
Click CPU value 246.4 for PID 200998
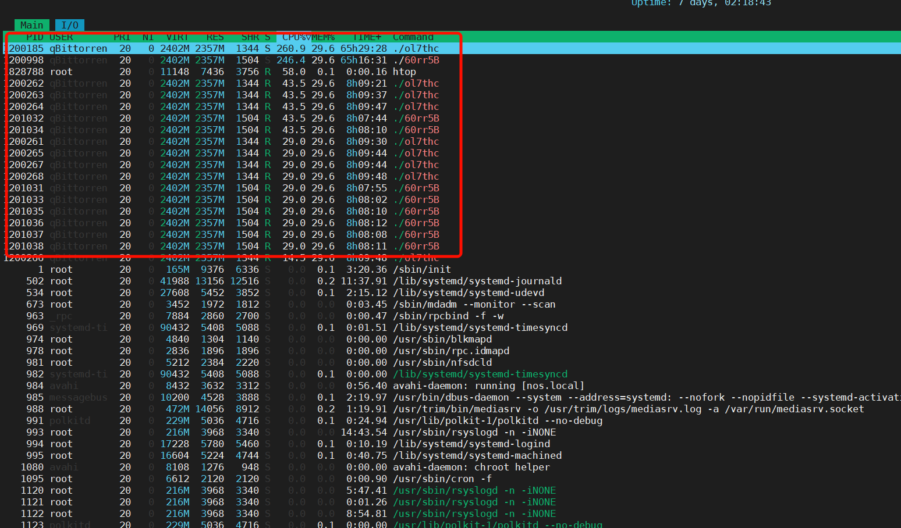(x=291, y=60)
